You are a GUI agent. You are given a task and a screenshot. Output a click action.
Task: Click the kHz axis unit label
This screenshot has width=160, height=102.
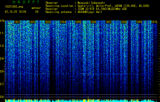point(2,21)
